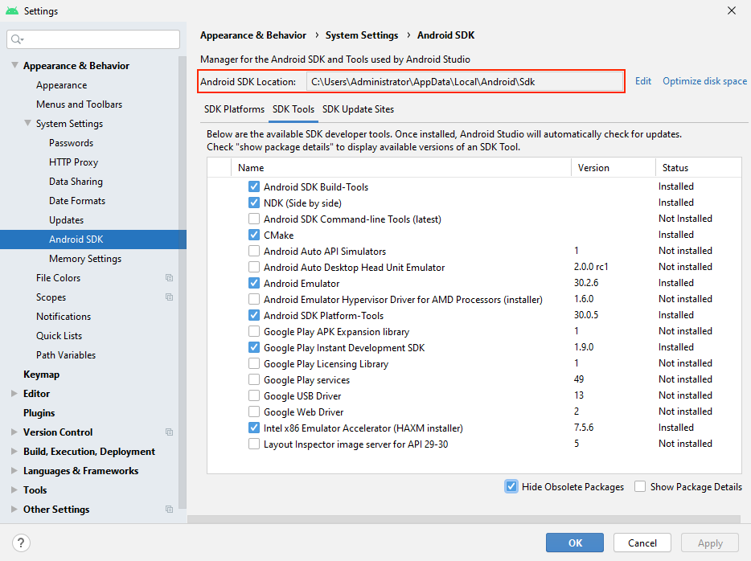Click the project-level icon beside Other Settings
The height and width of the screenshot is (561, 751).
pos(169,509)
